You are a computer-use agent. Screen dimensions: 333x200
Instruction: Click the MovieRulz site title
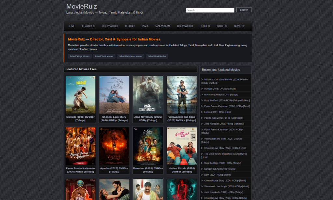point(82,7)
